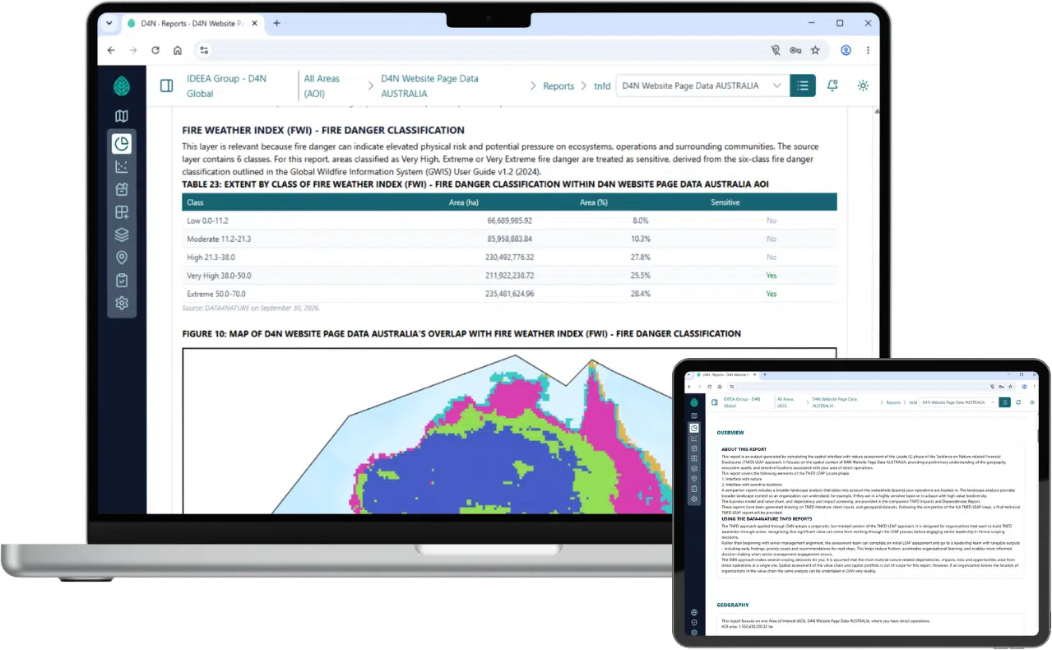1052x650 pixels.
Task: Click the shield icon at tablet sidebar bottom
Action: point(694,623)
